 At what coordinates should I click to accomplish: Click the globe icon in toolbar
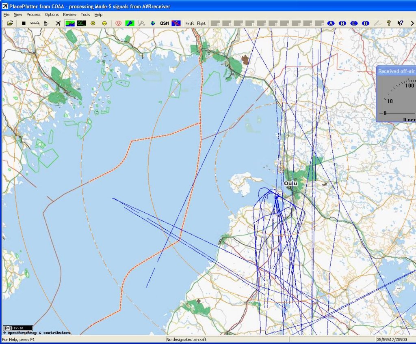pos(153,23)
